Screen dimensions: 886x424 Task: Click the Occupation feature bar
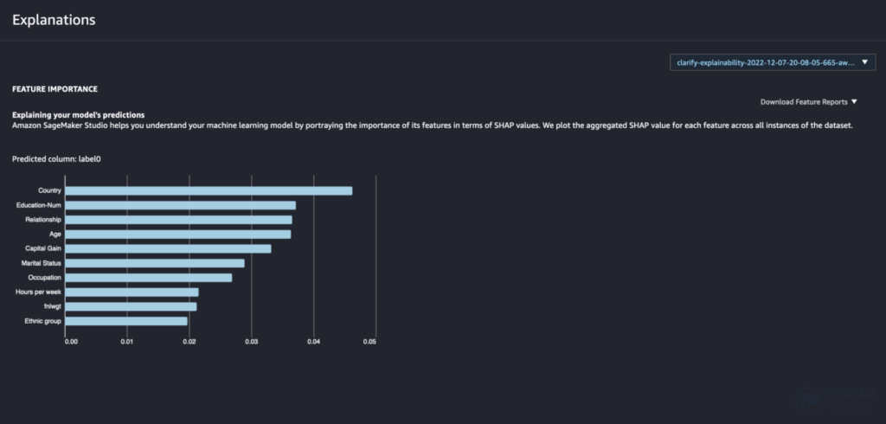(148, 278)
